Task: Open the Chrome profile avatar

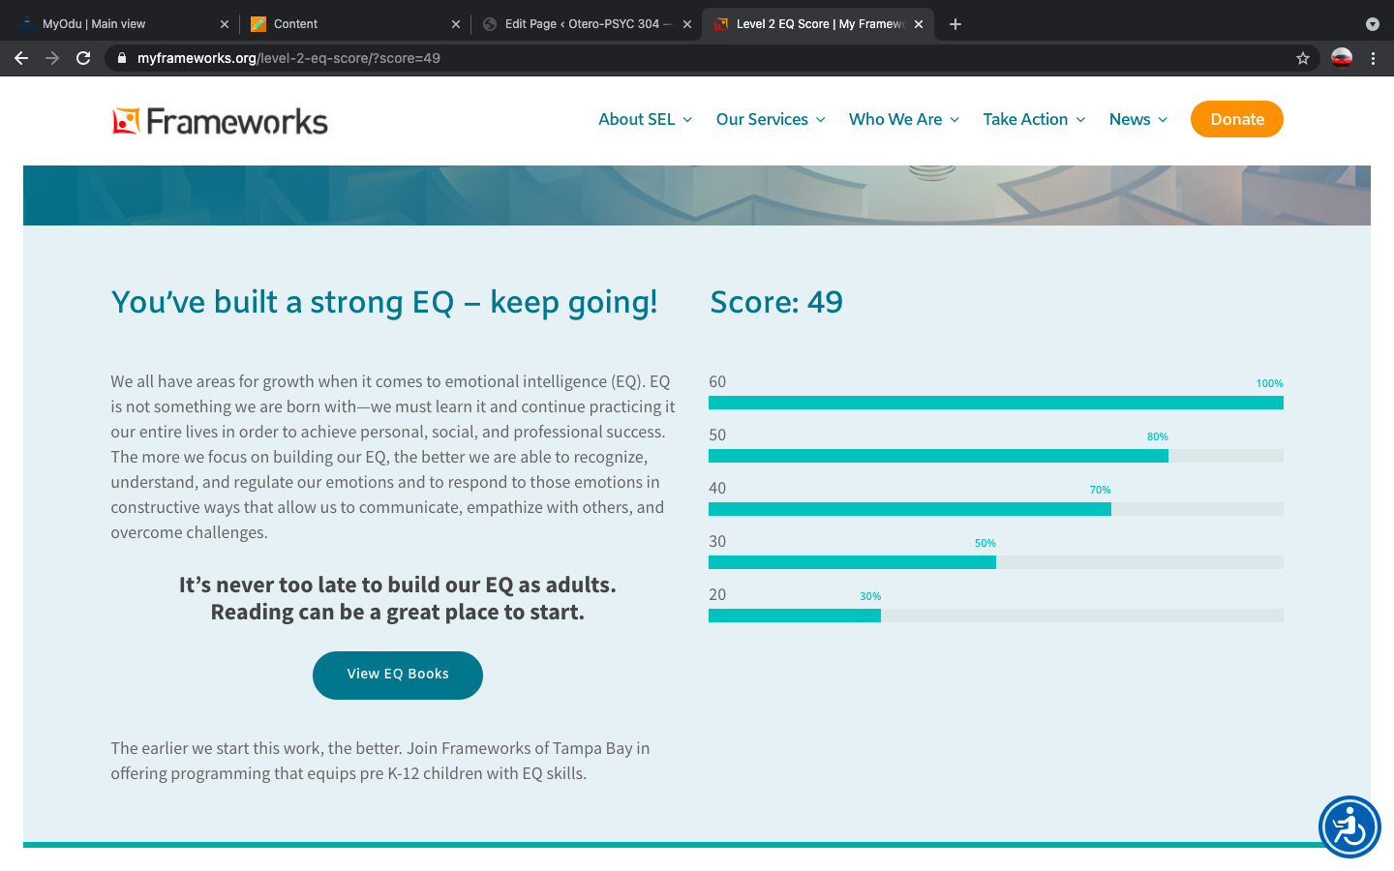Action: click(1342, 58)
